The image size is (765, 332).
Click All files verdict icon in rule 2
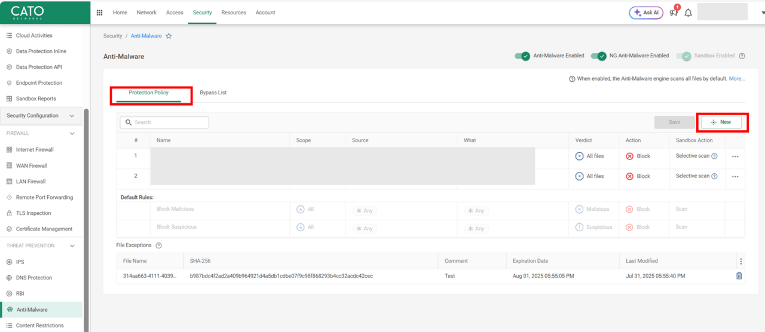pyautogui.click(x=579, y=177)
